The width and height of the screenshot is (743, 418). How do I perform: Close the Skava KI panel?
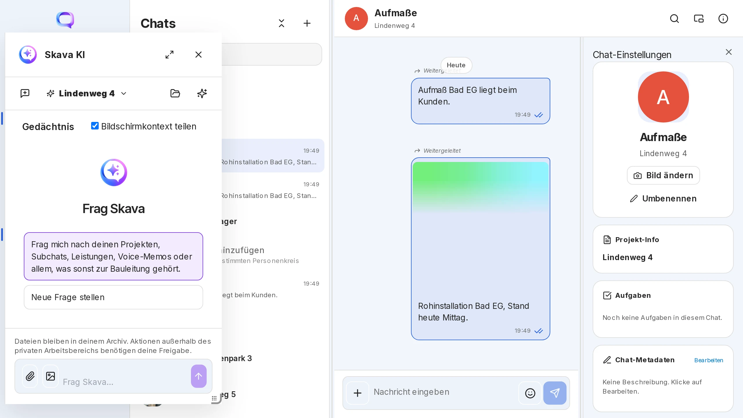coord(199,55)
